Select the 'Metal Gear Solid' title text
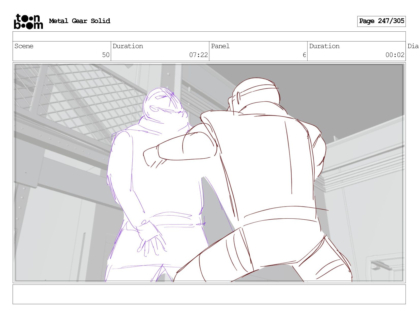 tap(79, 21)
